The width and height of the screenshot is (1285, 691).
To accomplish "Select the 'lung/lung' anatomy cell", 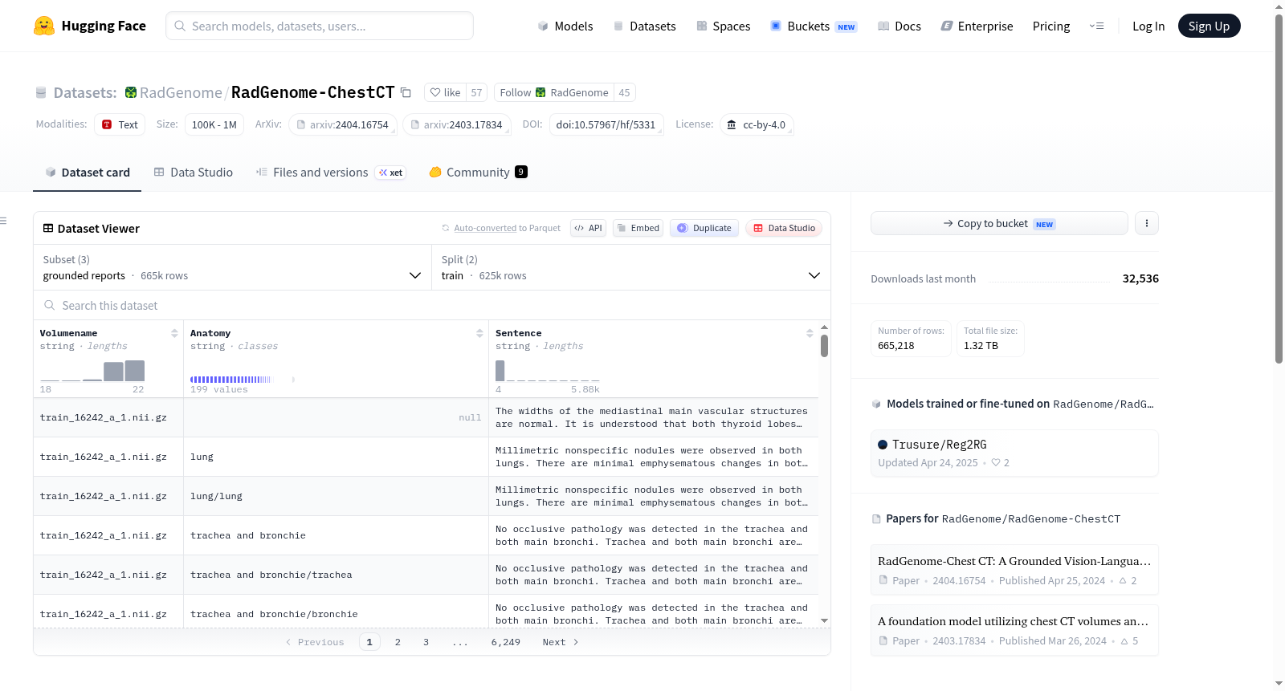I will click(336, 496).
